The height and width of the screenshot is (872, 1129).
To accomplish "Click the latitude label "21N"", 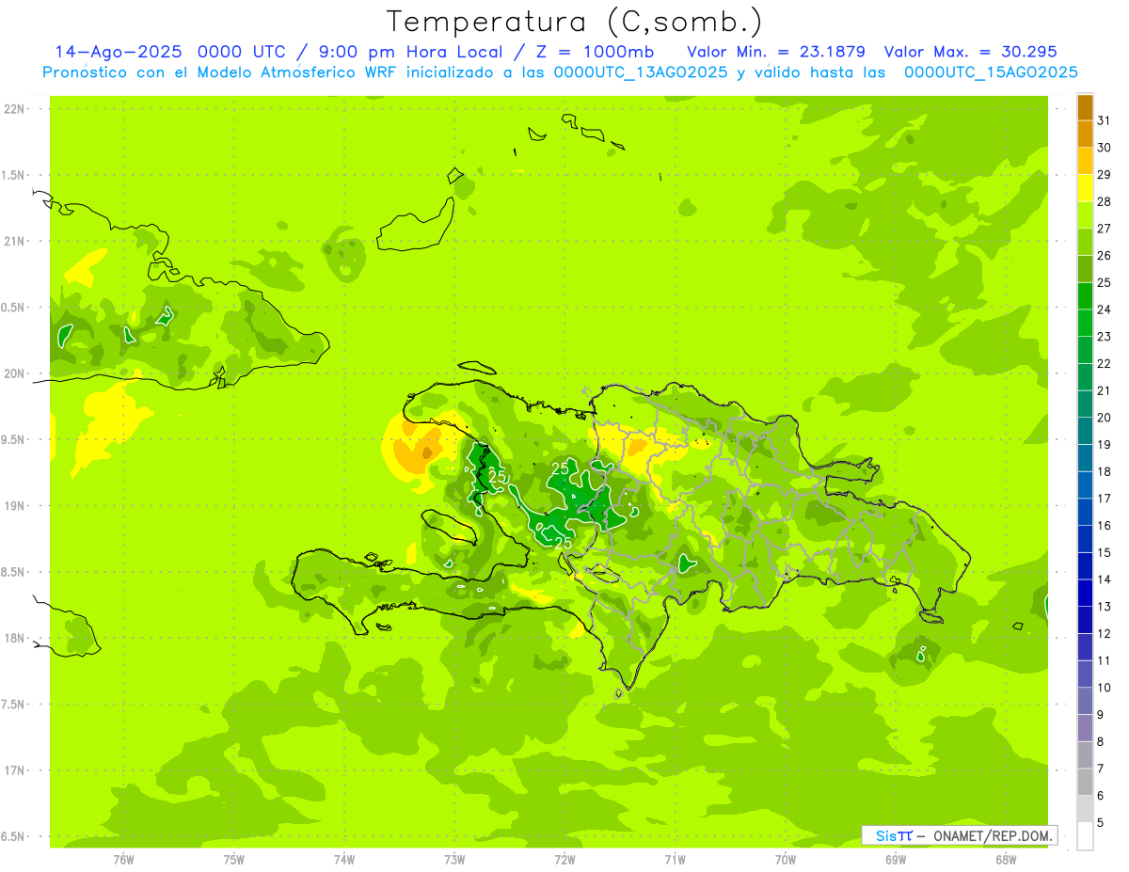I will (x=14, y=242).
